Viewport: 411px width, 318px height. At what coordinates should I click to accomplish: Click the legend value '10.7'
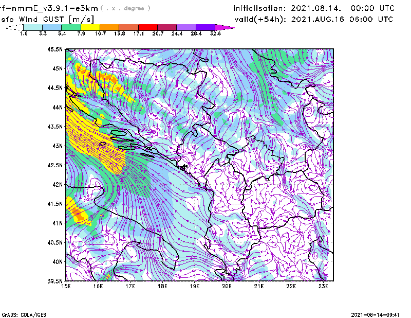(100, 33)
